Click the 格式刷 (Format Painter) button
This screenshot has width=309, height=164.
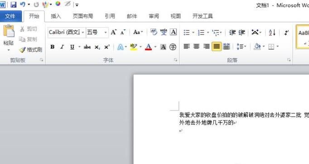pos(31,50)
